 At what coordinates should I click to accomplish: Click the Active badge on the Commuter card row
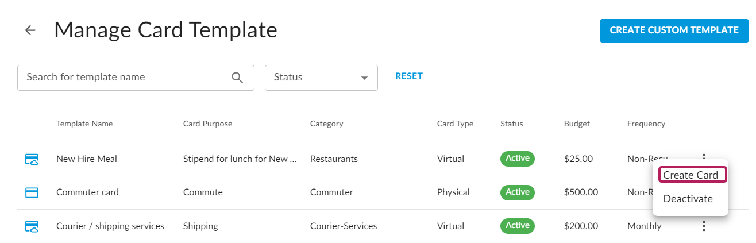tap(517, 192)
